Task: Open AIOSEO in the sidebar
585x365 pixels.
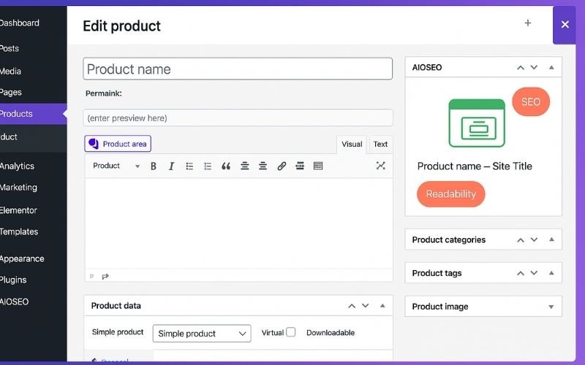Action: pos(15,301)
